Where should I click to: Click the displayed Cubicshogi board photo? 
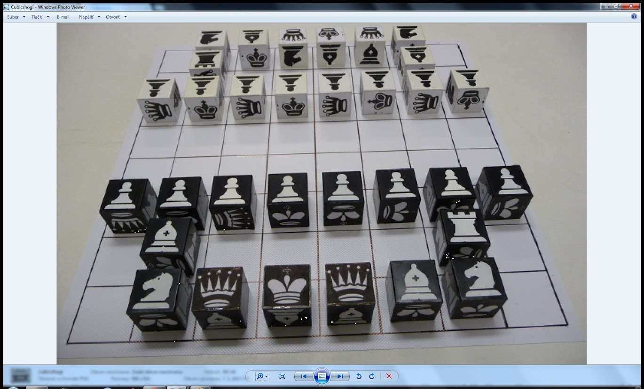(x=322, y=194)
